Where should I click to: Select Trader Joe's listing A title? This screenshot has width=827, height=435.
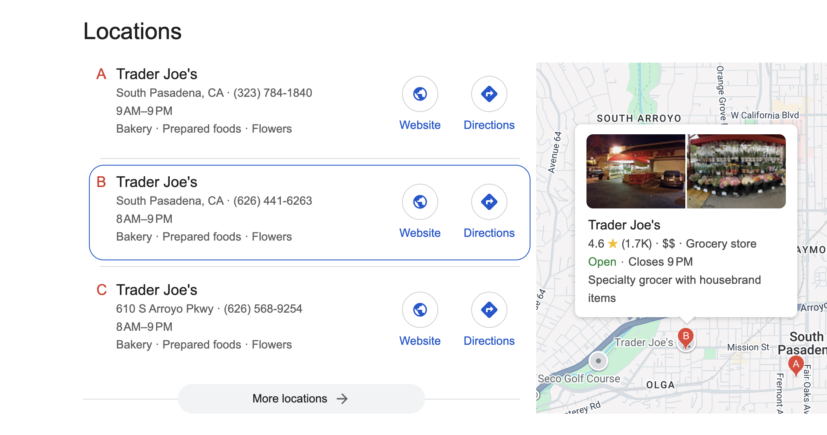(157, 74)
